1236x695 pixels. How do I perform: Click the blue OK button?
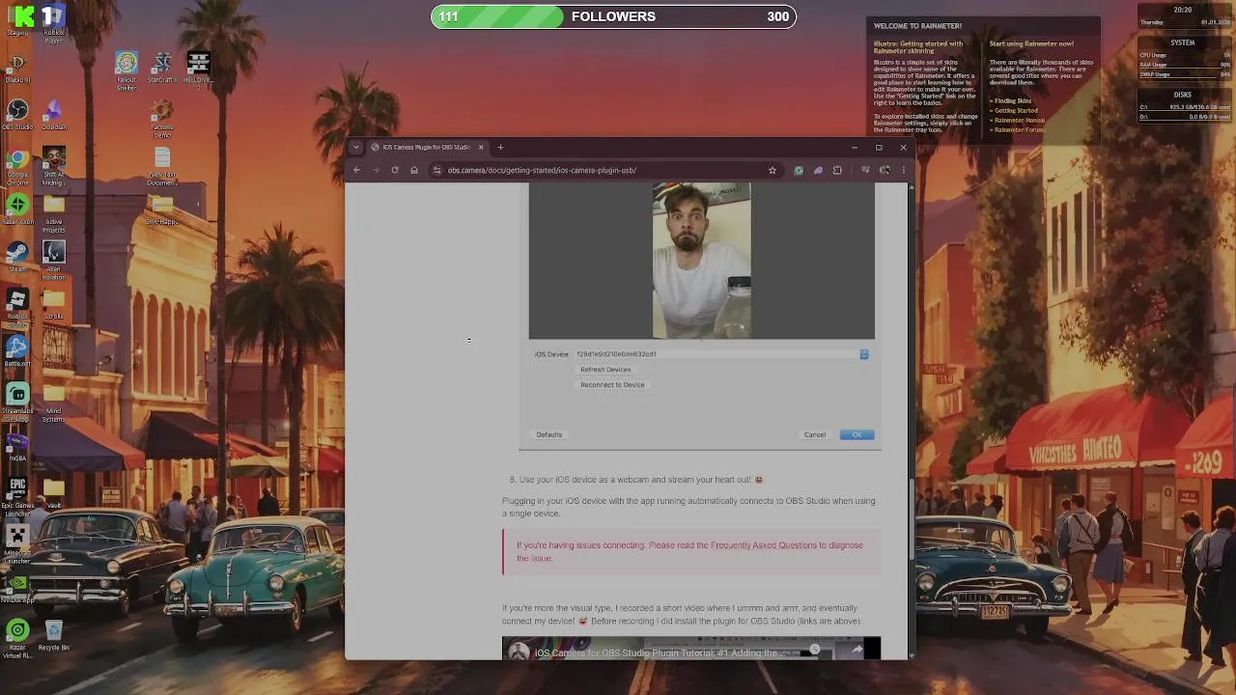tap(857, 434)
